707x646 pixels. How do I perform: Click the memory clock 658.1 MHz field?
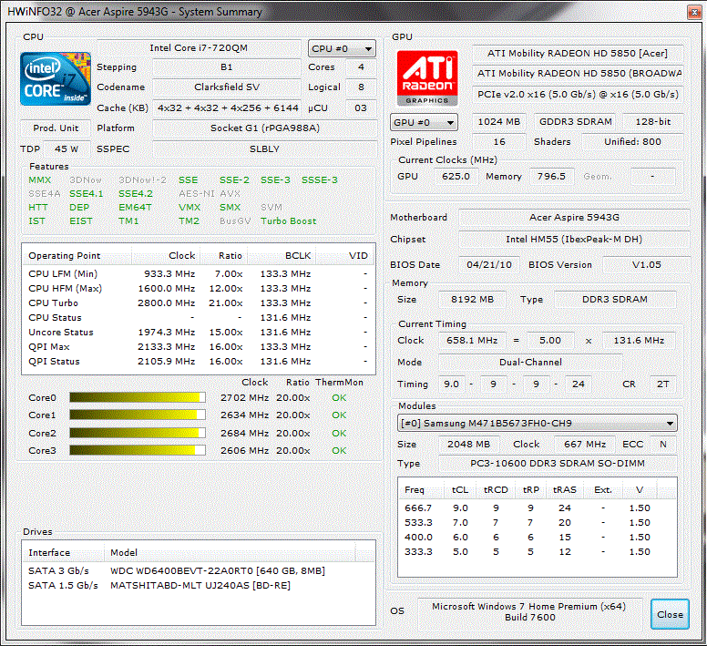tap(472, 341)
